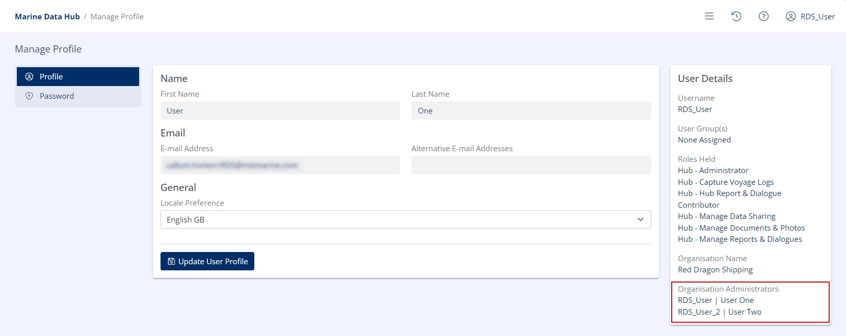Click the E-mail Address field

[280, 165]
